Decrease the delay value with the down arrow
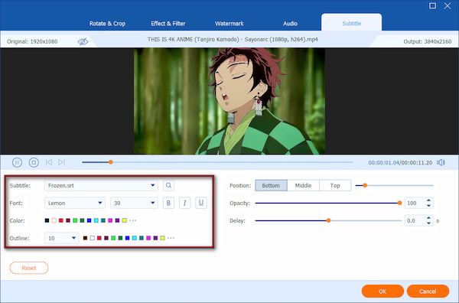459x303 pixels. [428, 223]
